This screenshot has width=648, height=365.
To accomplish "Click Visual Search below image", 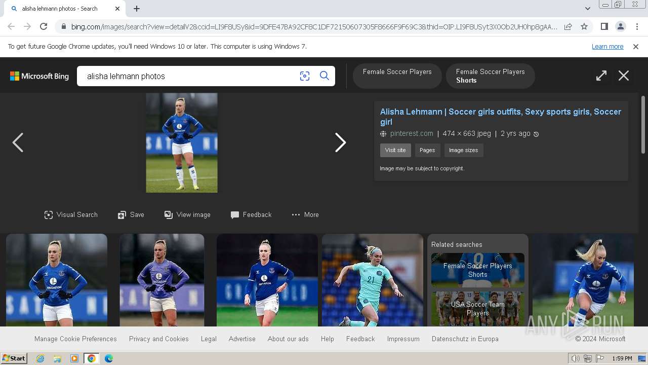I will [71, 215].
